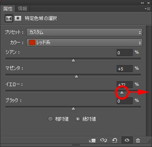This screenshot has width=152, height=147.
Task: Switch to the 属性 tab
Action: point(8,9)
